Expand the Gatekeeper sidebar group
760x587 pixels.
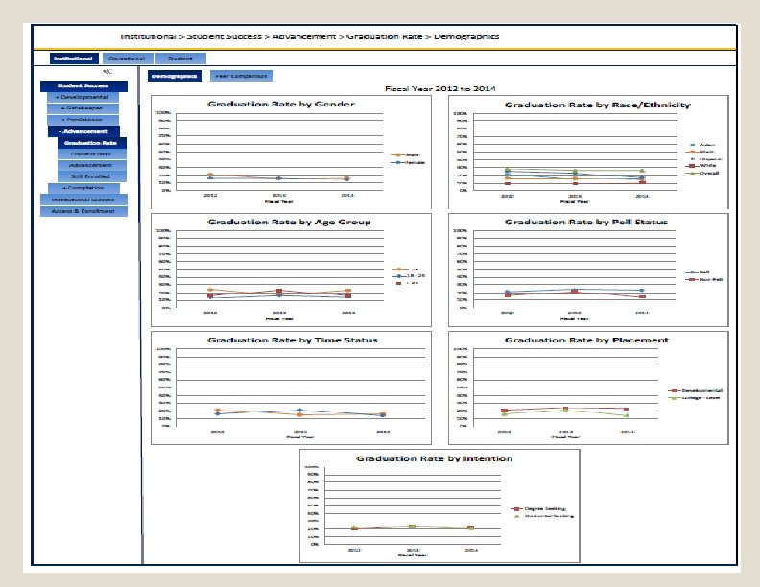click(x=83, y=108)
